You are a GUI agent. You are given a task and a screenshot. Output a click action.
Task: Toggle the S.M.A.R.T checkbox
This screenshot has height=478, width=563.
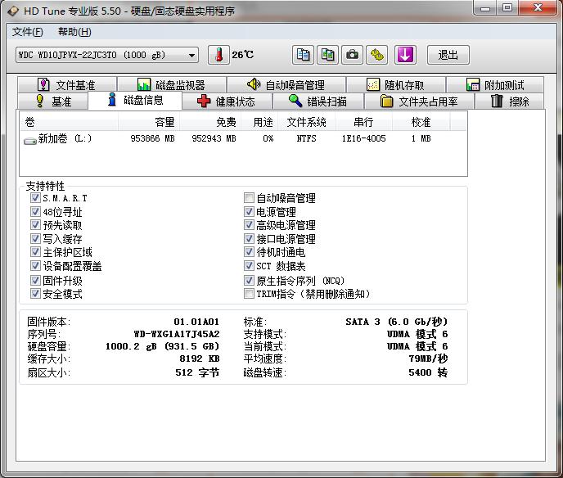point(35,197)
